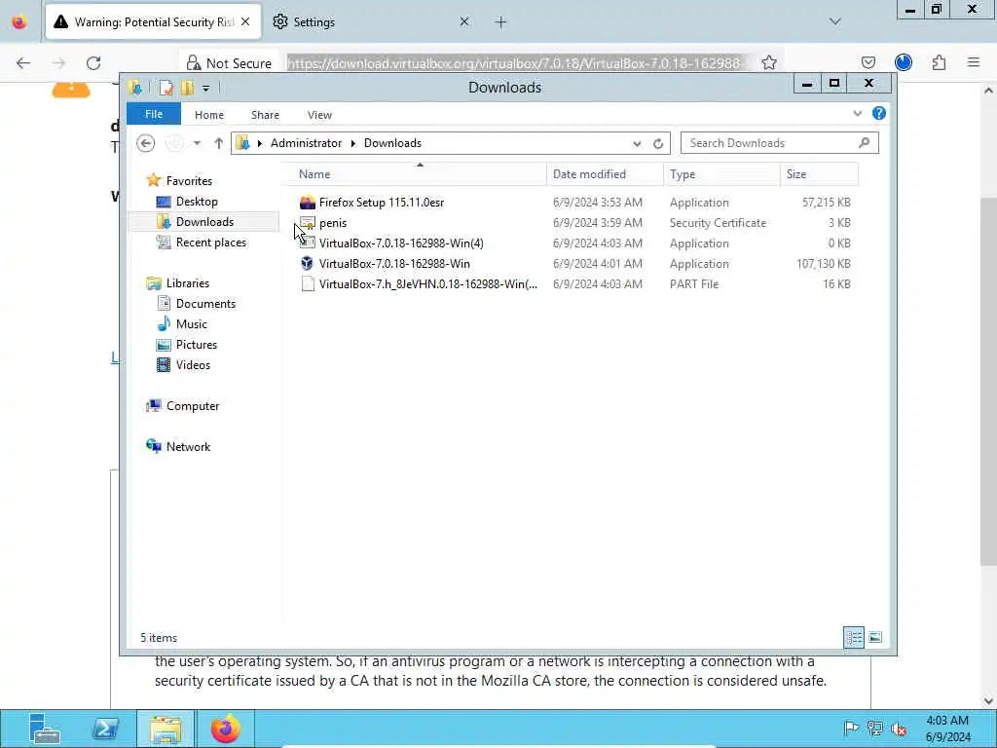Click the Properties quick access toolbar icon
The width and height of the screenshot is (997, 748).
pyautogui.click(x=166, y=88)
